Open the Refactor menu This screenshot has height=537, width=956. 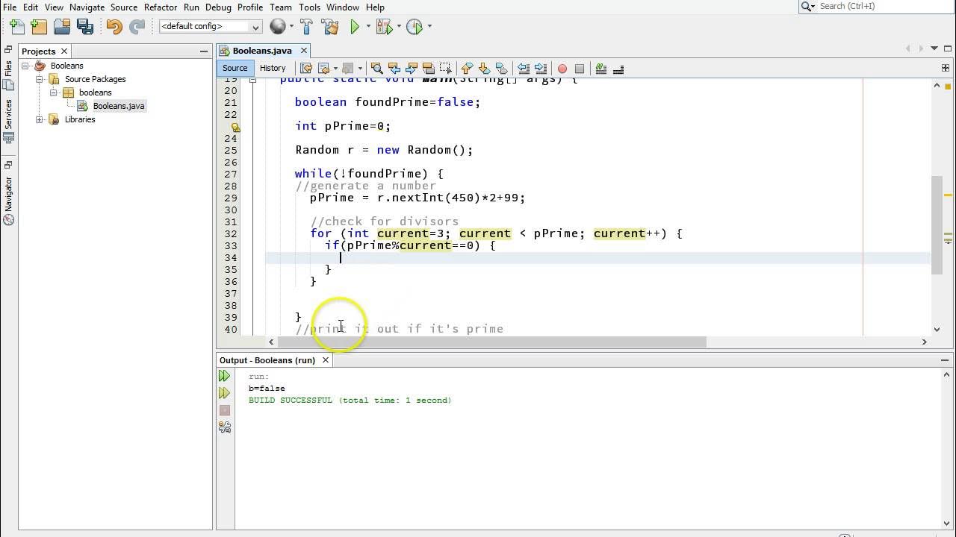pos(161,7)
